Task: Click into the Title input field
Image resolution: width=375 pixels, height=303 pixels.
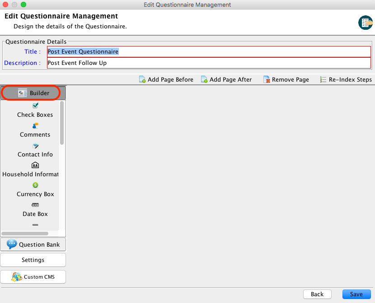Action: 209,51
